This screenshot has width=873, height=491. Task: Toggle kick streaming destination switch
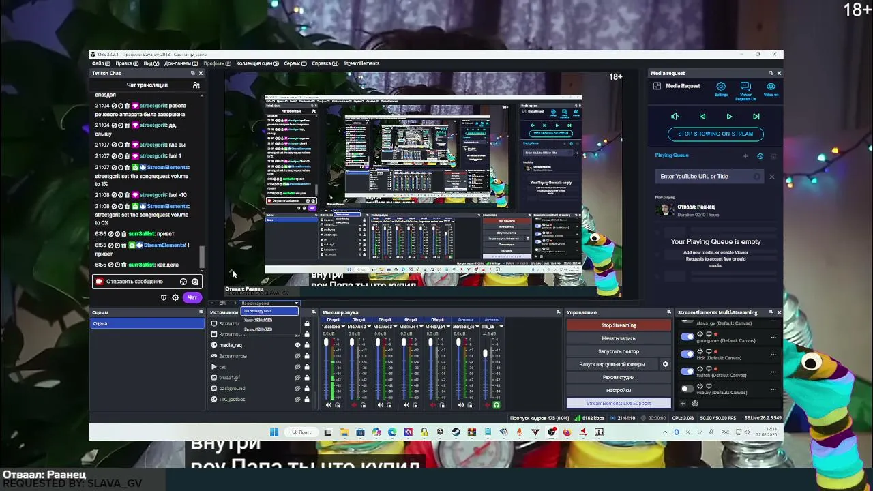[687, 354]
